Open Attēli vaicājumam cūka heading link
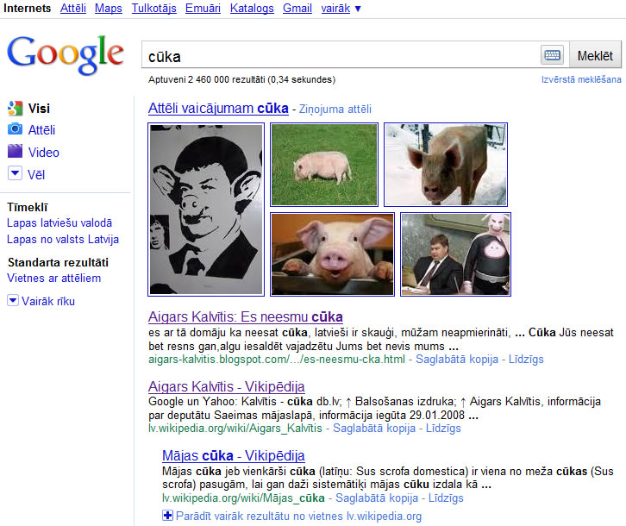 [x=218, y=109]
